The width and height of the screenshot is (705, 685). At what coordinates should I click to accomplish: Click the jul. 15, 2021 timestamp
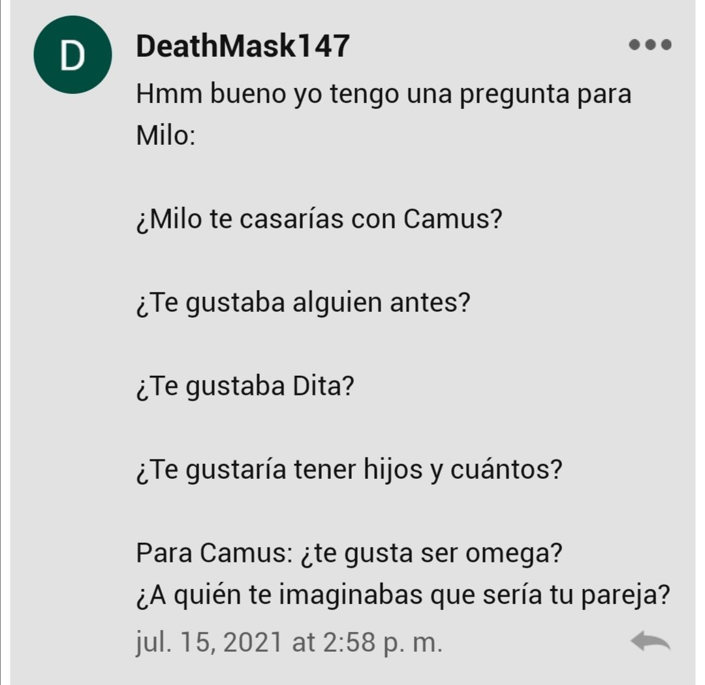click(289, 642)
